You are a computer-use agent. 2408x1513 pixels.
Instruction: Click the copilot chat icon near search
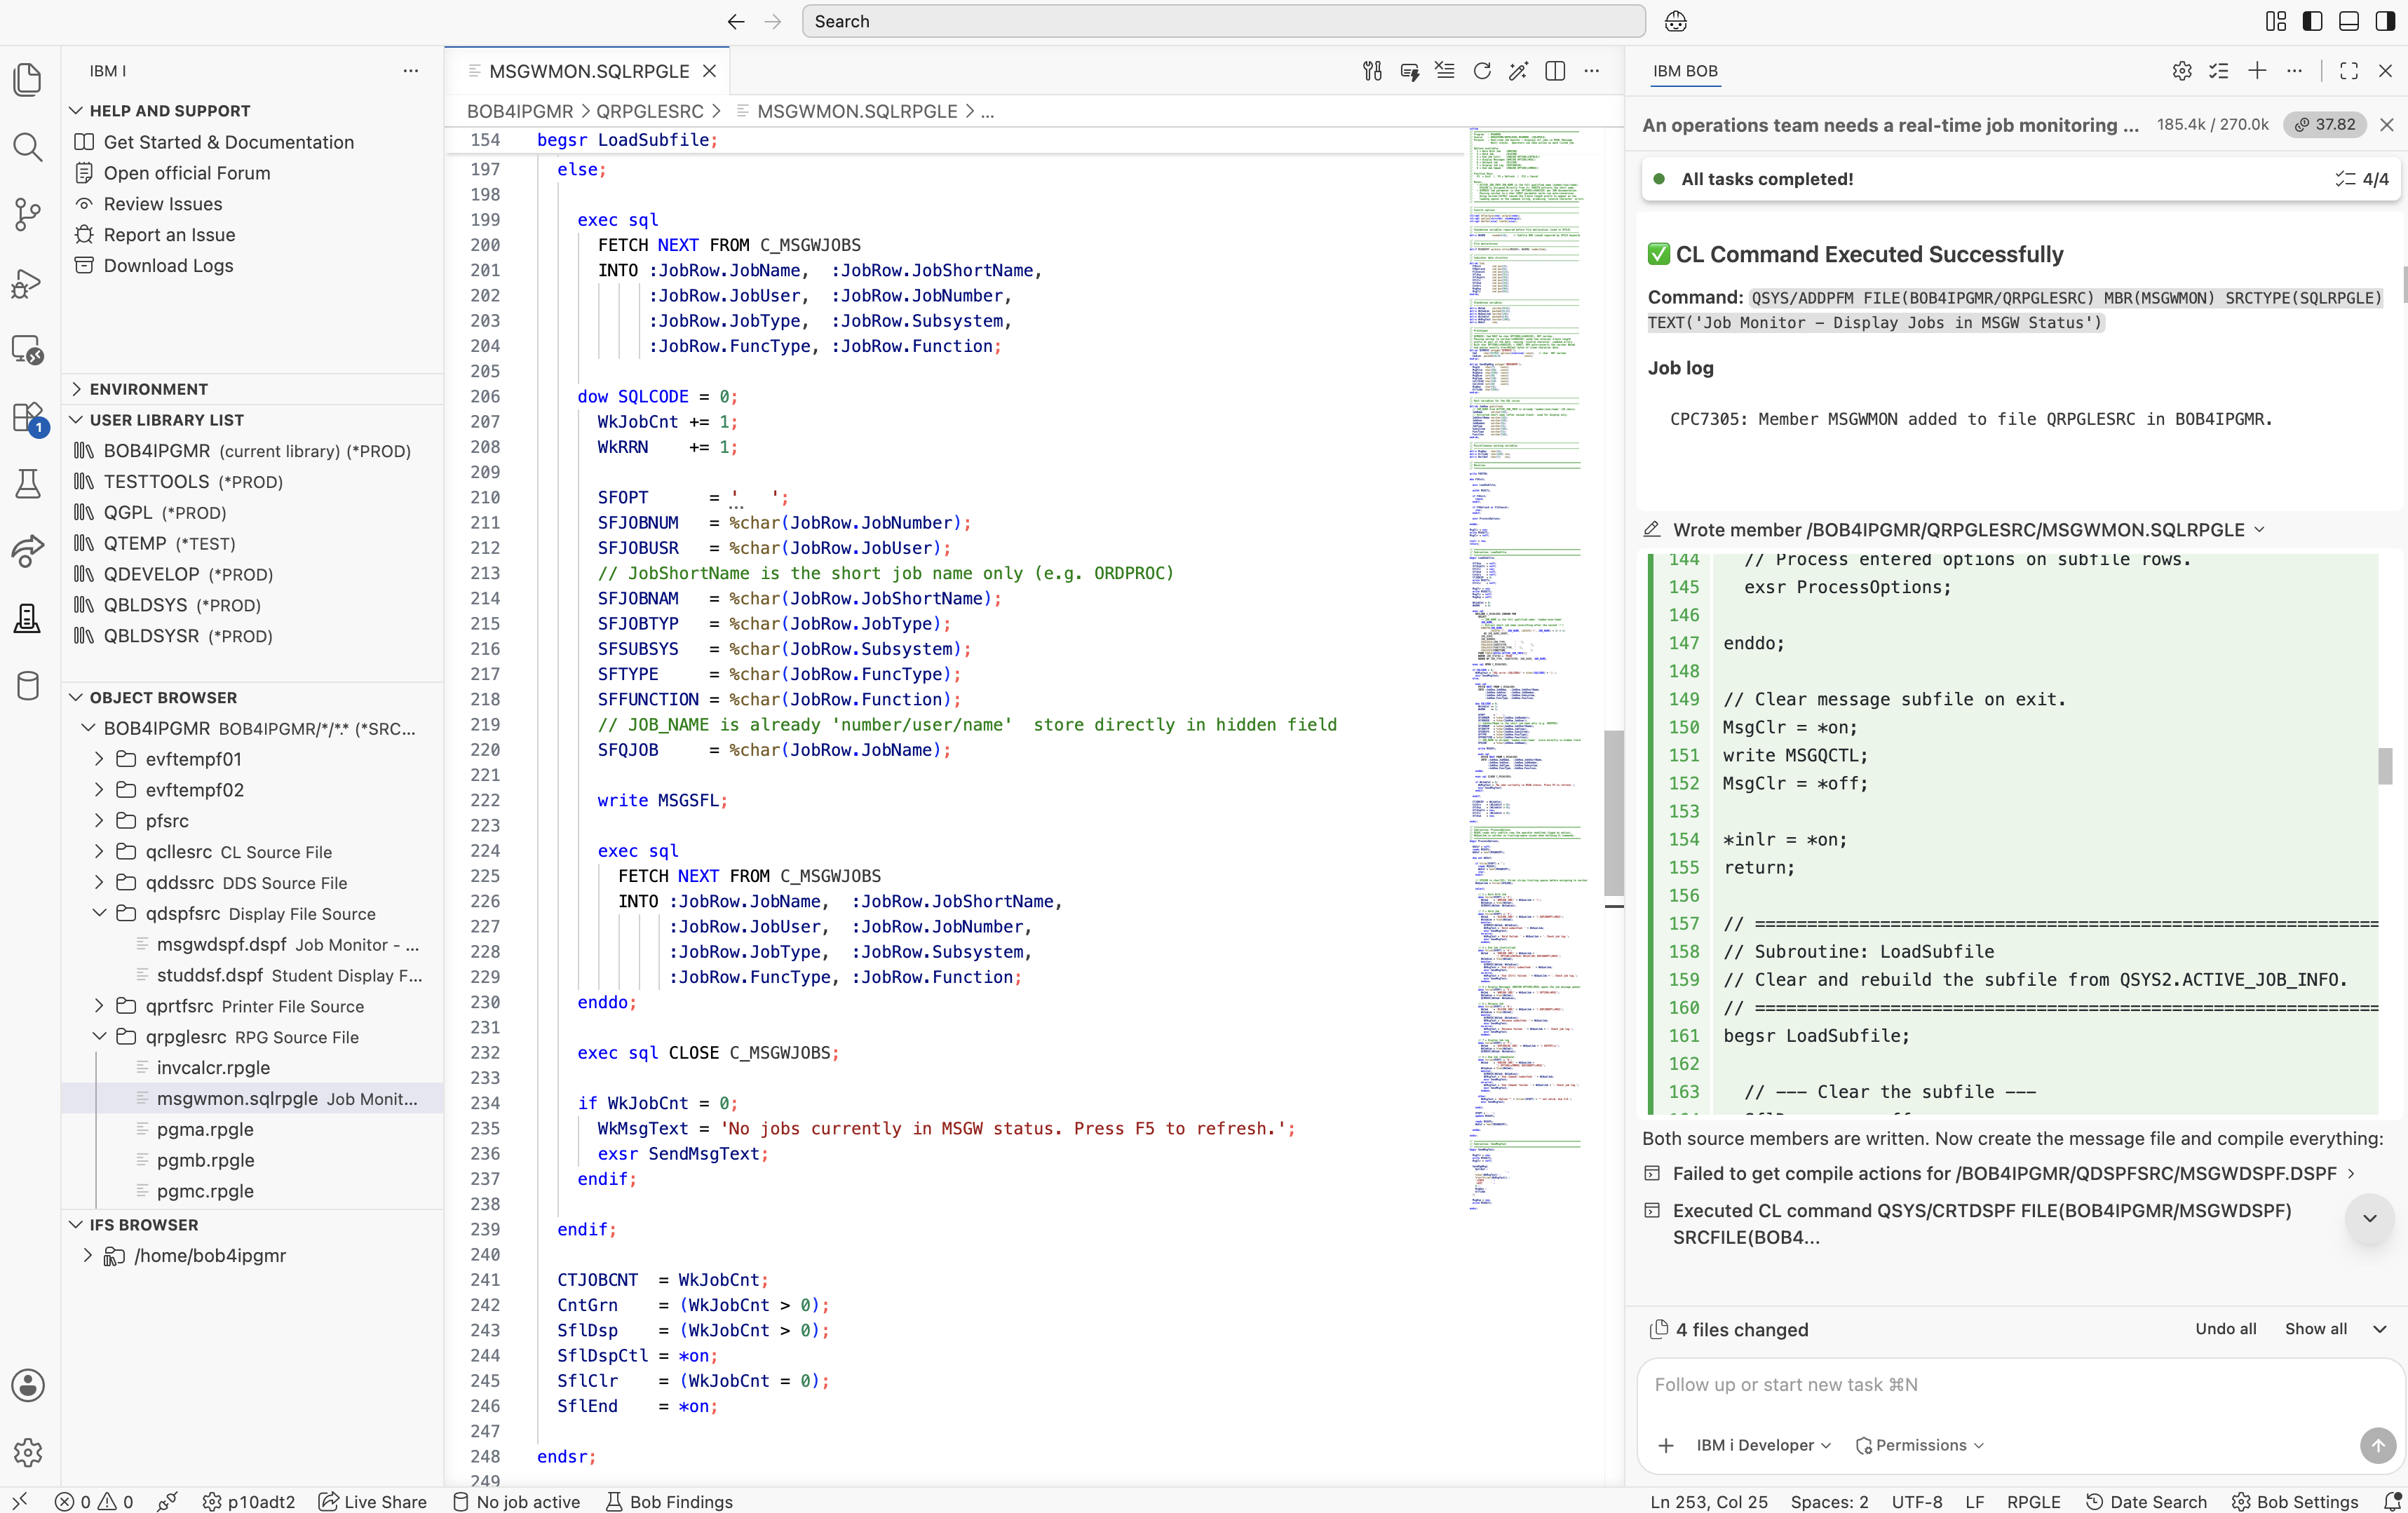click(1676, 21)
